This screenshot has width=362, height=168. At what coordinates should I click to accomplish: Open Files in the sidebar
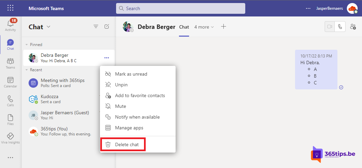[10, 120]
